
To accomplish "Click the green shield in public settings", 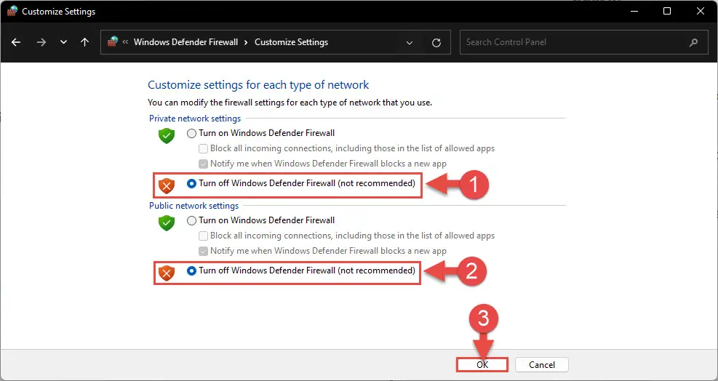I will click(167, 222).
